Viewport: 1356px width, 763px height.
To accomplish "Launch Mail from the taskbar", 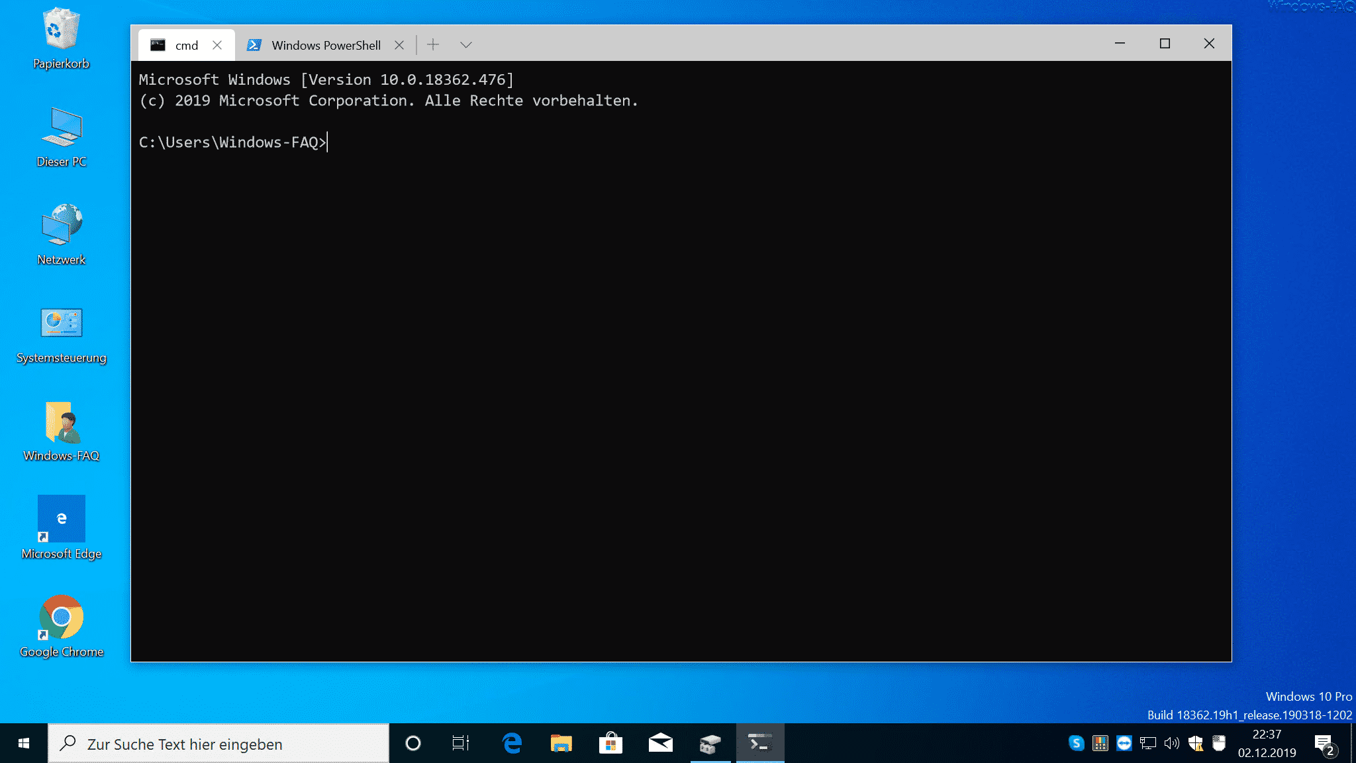I will tap(660, 743).
